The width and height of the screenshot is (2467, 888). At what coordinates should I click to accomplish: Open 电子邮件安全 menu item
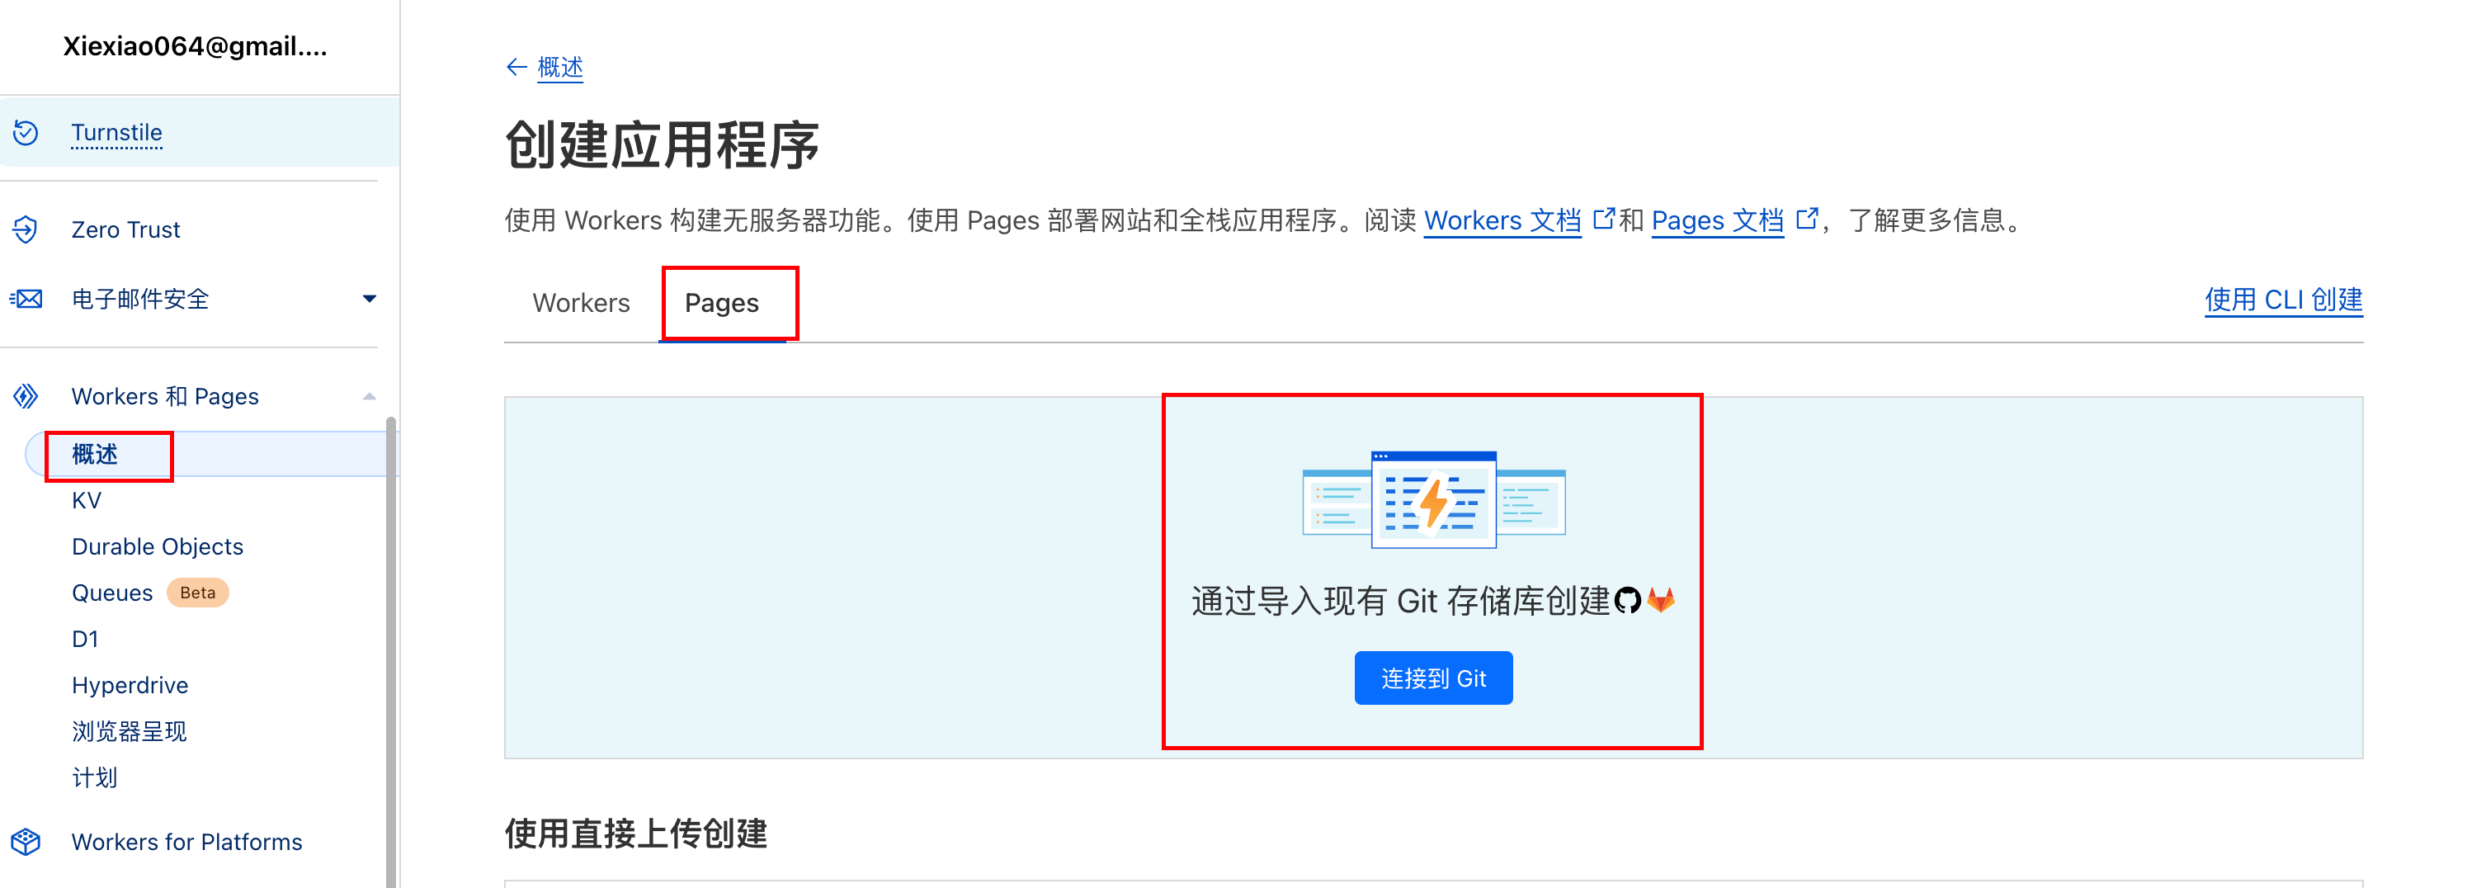[139, 299]
